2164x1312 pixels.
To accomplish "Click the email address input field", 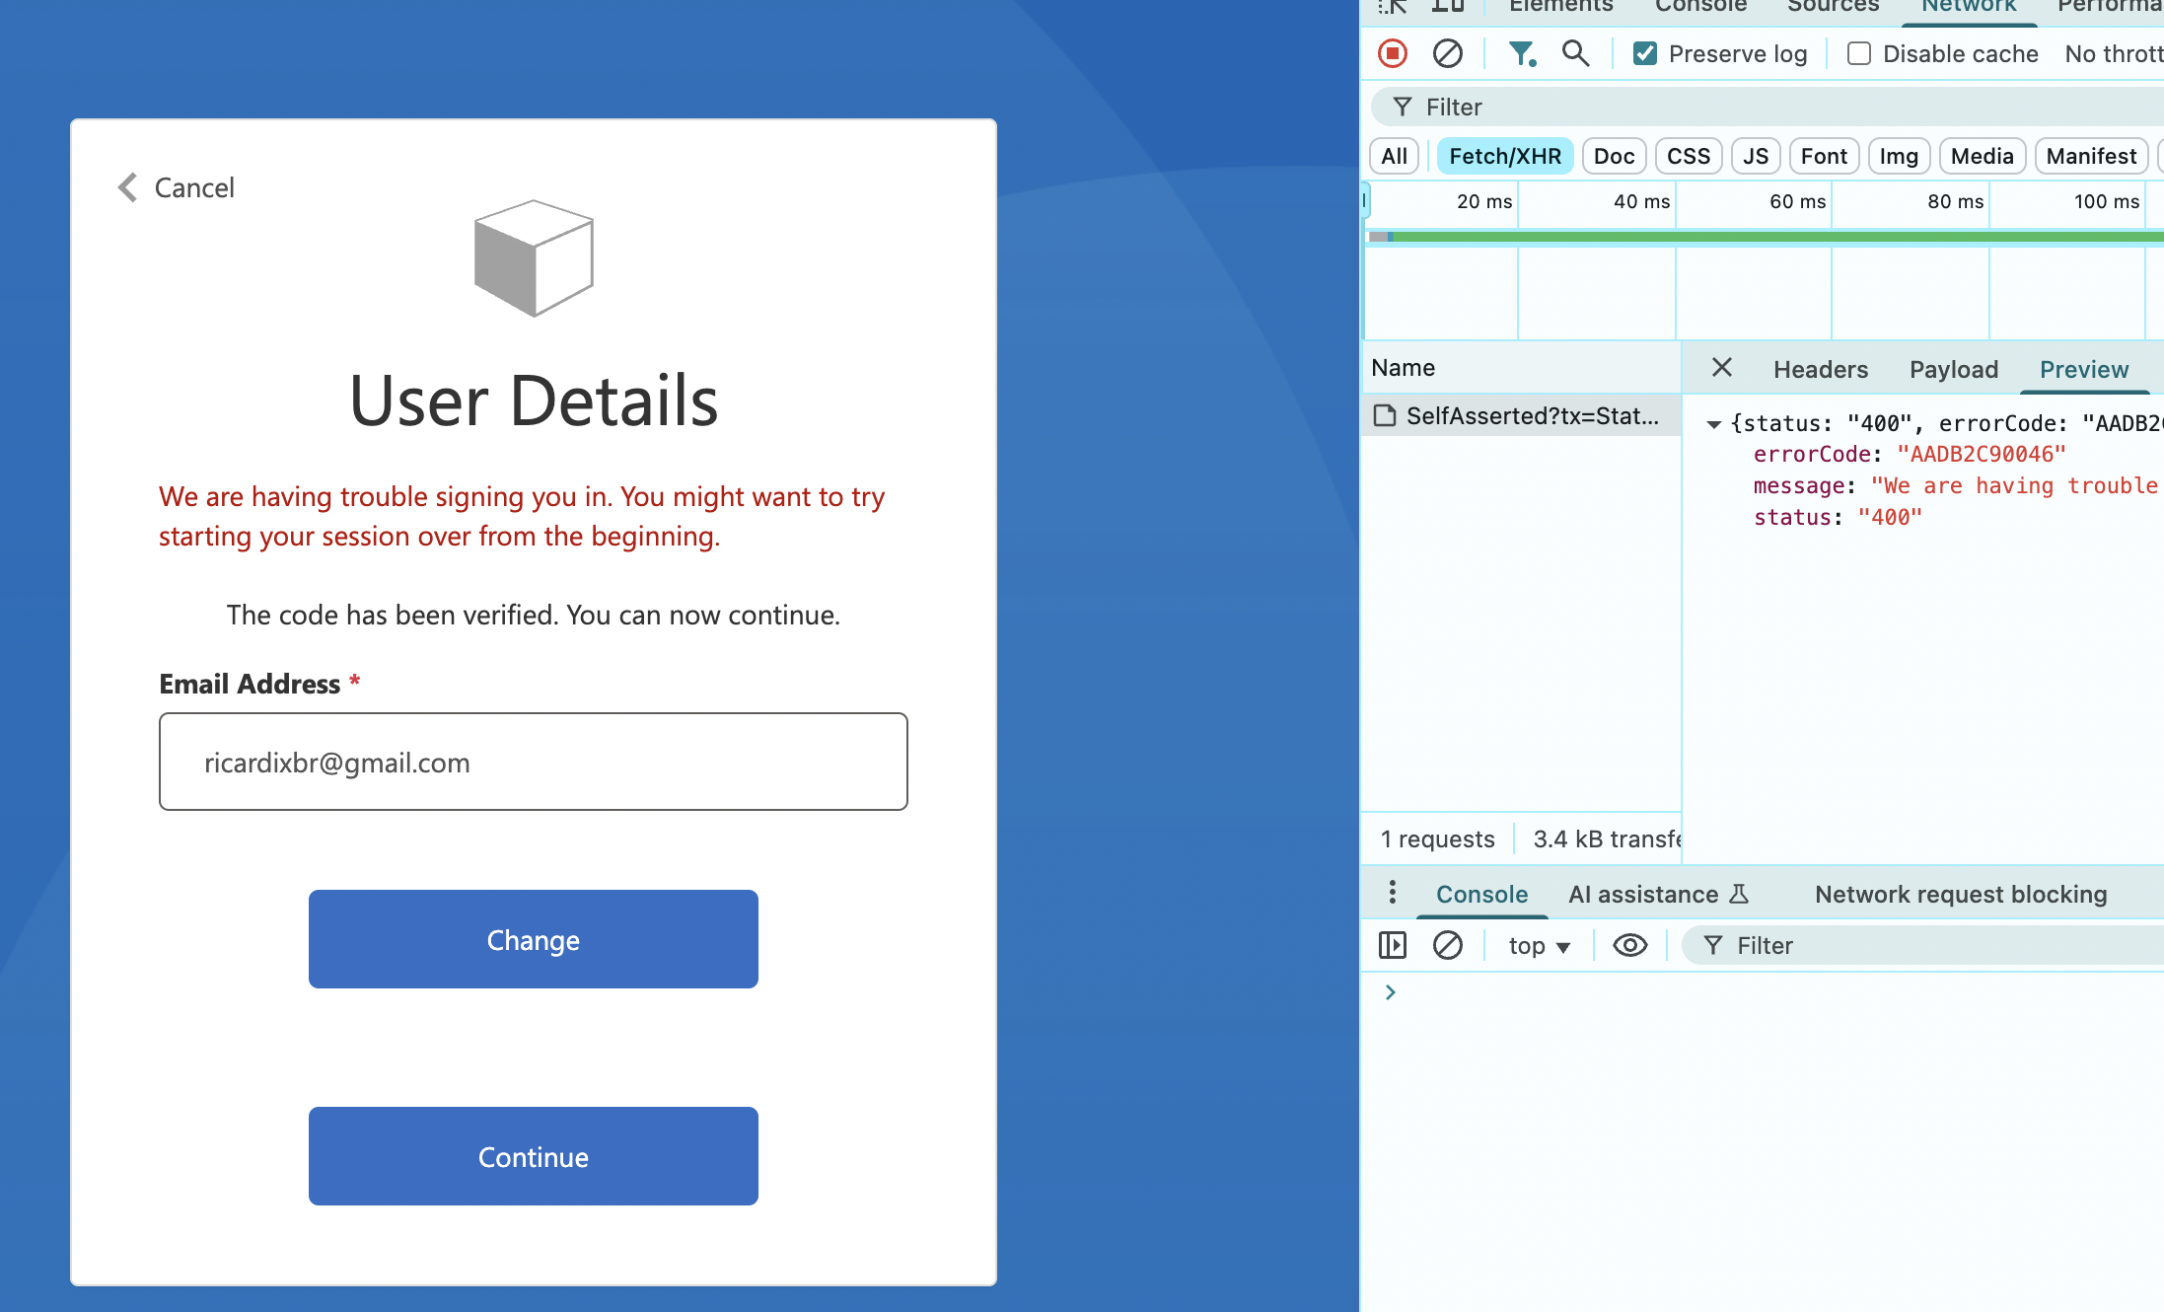I will tap(533, 762).
